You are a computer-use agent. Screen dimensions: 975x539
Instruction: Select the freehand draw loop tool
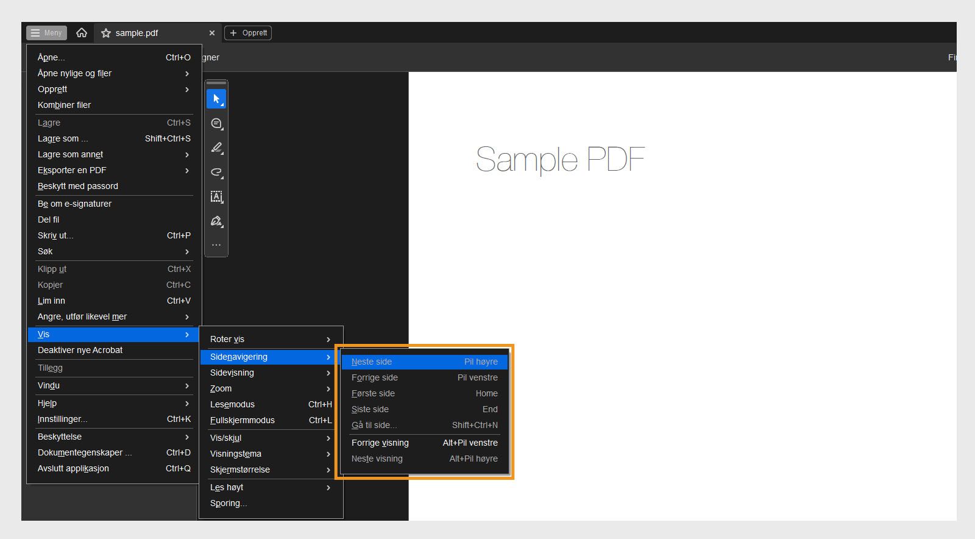click(216, 172)
